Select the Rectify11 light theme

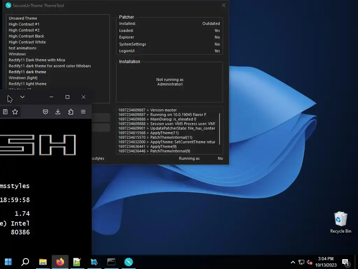[27, 83]
